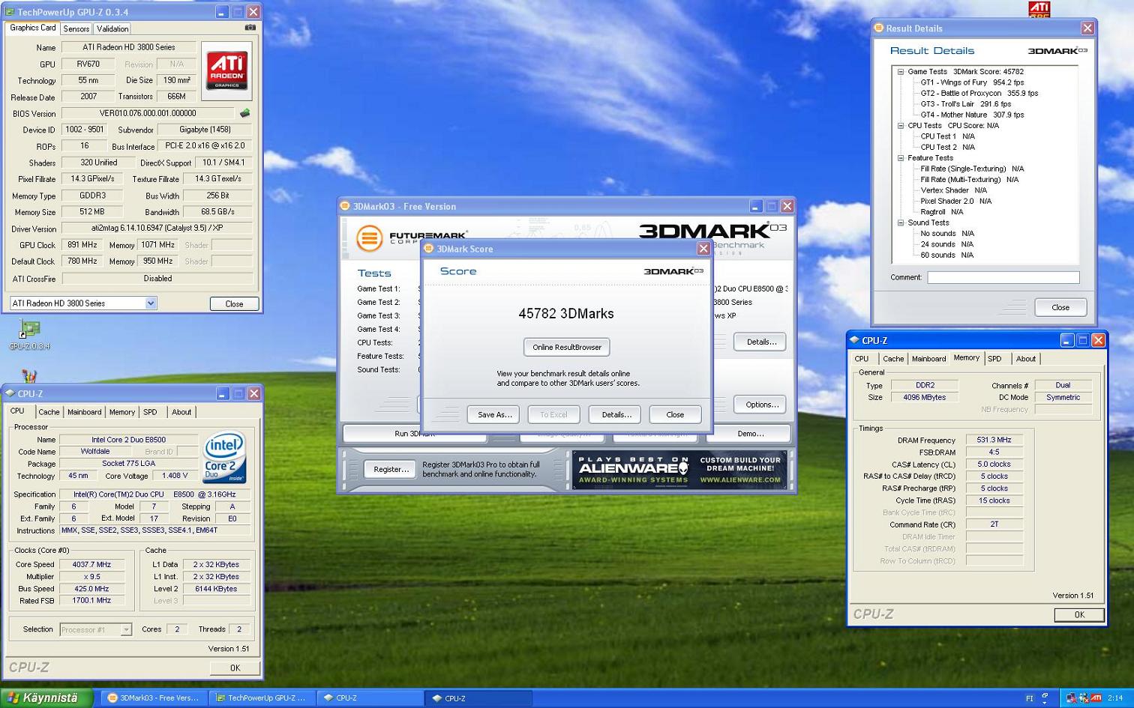Collapse the Sound Tests tree node
This screenshot has width=1134, height=708.
click(901, 223)
